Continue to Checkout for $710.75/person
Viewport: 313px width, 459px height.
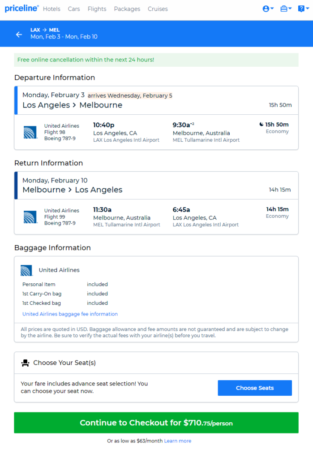click(x=156, y=423)
